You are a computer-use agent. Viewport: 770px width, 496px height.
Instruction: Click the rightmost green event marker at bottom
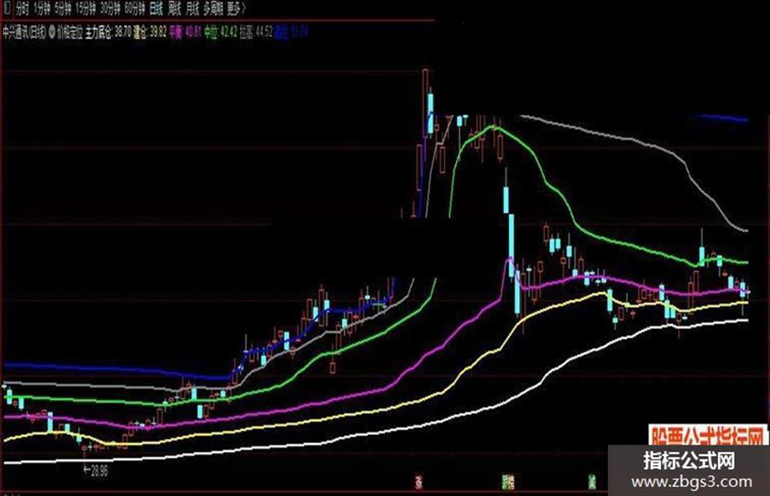point(592,482)
